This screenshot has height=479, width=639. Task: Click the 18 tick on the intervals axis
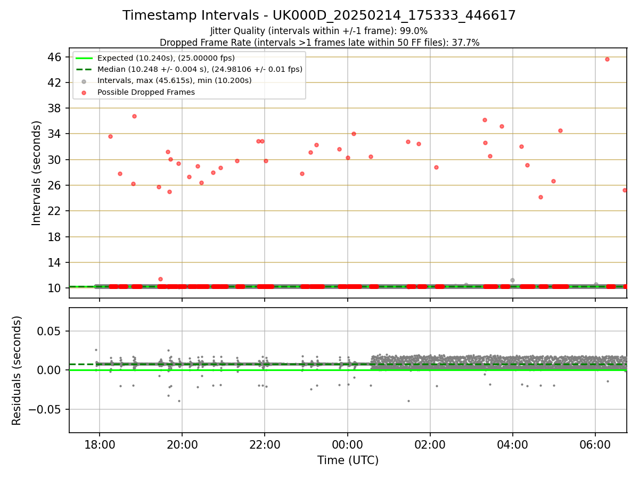pyautogui.click(x=56, y=237)
